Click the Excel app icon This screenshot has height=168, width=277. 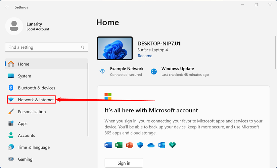[x=119, y=145]
